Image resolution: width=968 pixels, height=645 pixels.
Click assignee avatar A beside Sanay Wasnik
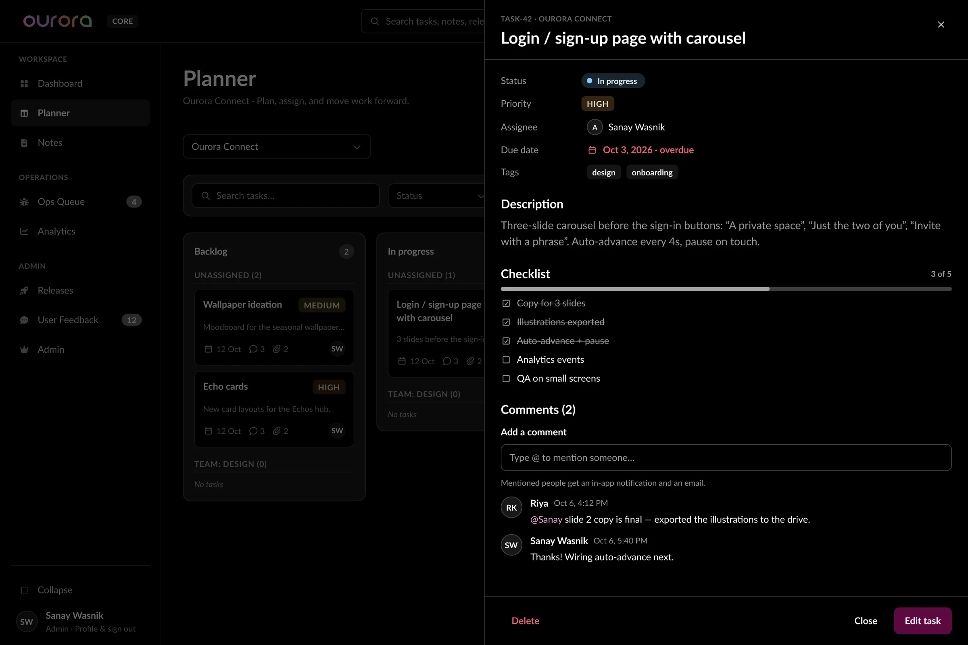pyautogui.click(x=594, y=127)
